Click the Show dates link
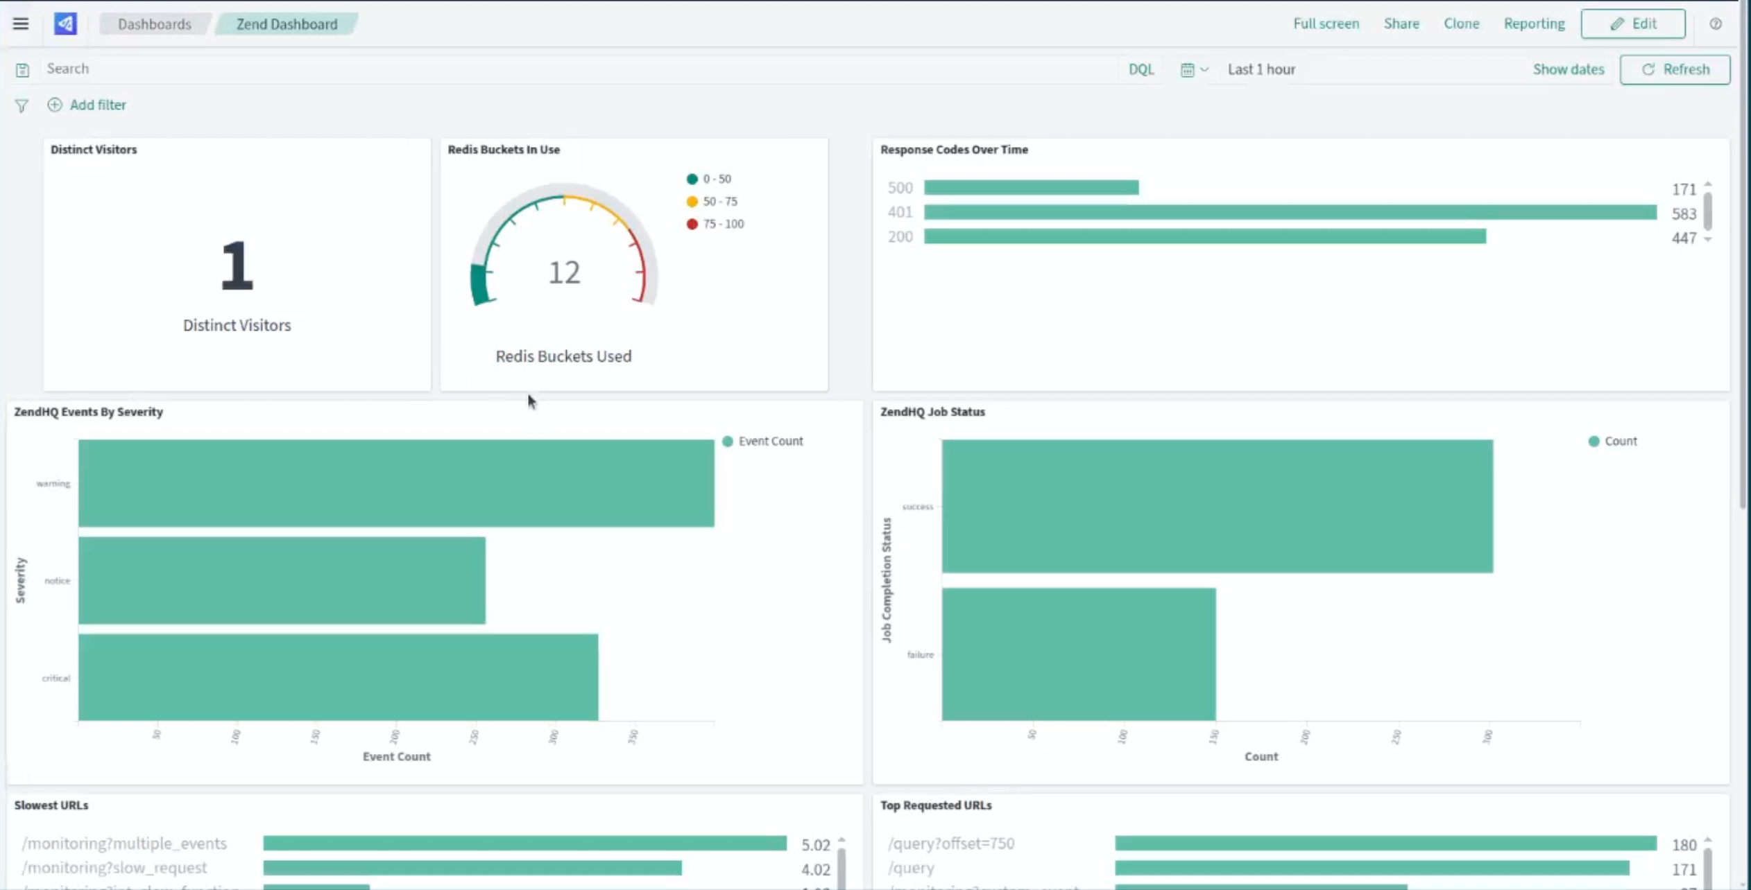The image size is (1751, 890). (1568, 69)
